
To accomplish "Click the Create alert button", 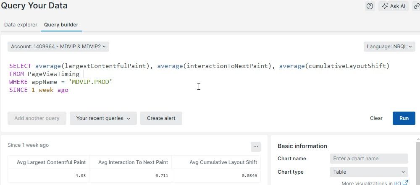I will coord(161,118).
